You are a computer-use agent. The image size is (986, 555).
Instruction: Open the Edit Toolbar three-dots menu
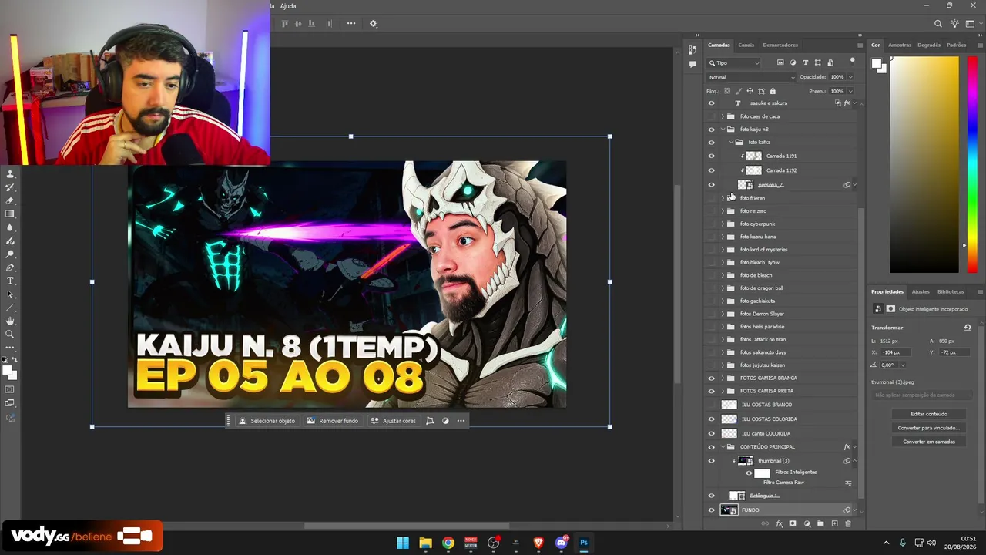pyautogui.click(x=10, y=348)
